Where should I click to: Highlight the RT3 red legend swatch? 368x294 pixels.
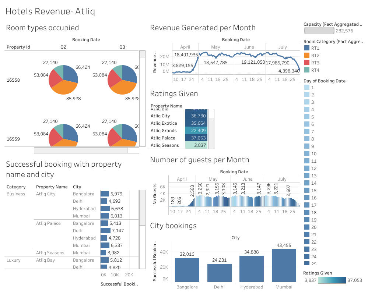pos(306,63)
